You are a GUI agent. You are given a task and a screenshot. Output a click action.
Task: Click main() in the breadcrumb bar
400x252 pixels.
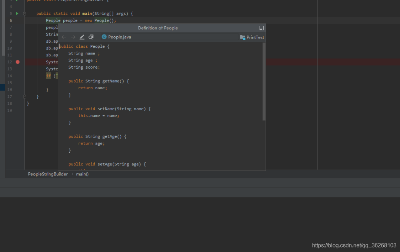coord(82,174)
